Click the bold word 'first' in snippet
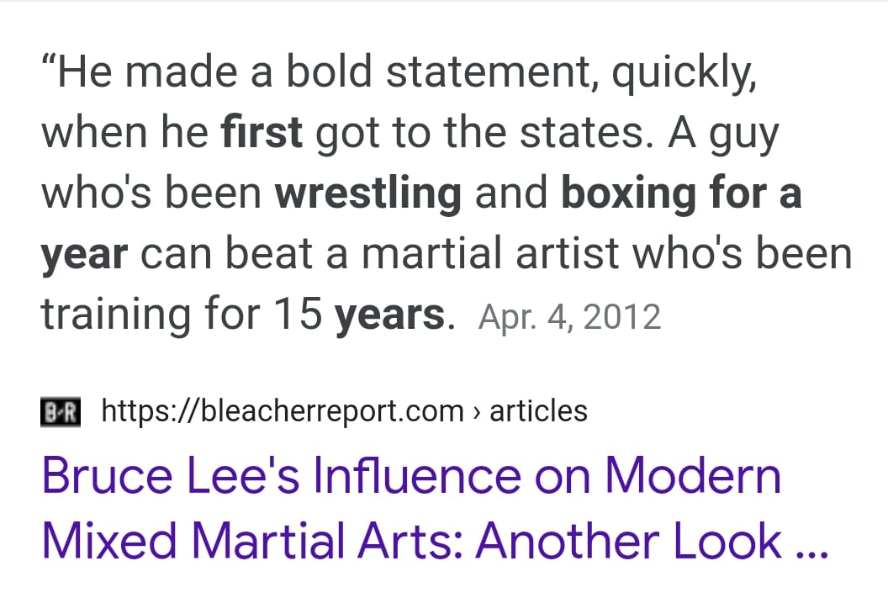Screen dimensions: 888x598 tap(262, 131)
